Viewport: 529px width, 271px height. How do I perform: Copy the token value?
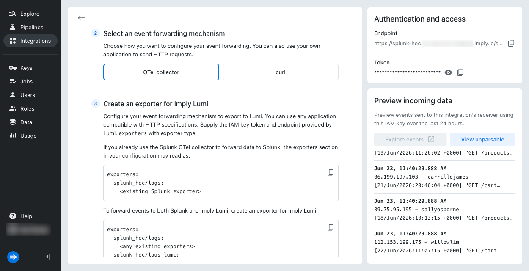coord(460,72)
